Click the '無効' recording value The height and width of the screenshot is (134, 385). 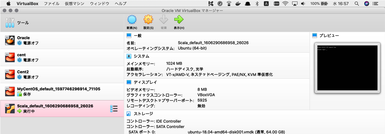click(x=201, y=106)
